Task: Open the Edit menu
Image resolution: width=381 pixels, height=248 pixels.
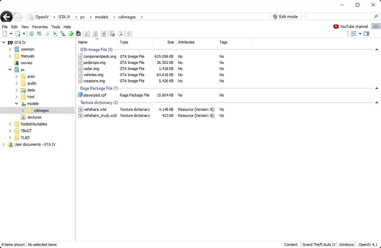Action: click(x=14, y=27)
